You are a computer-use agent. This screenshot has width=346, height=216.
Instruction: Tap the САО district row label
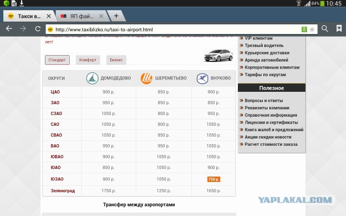point(55,124)
